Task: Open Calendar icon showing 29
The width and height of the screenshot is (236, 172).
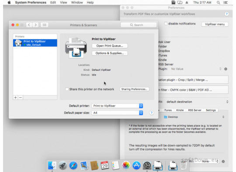Action: (105, 165)
